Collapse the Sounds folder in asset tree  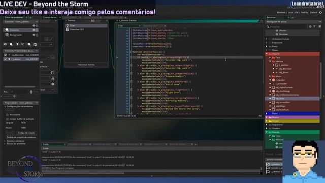(267, 132)
